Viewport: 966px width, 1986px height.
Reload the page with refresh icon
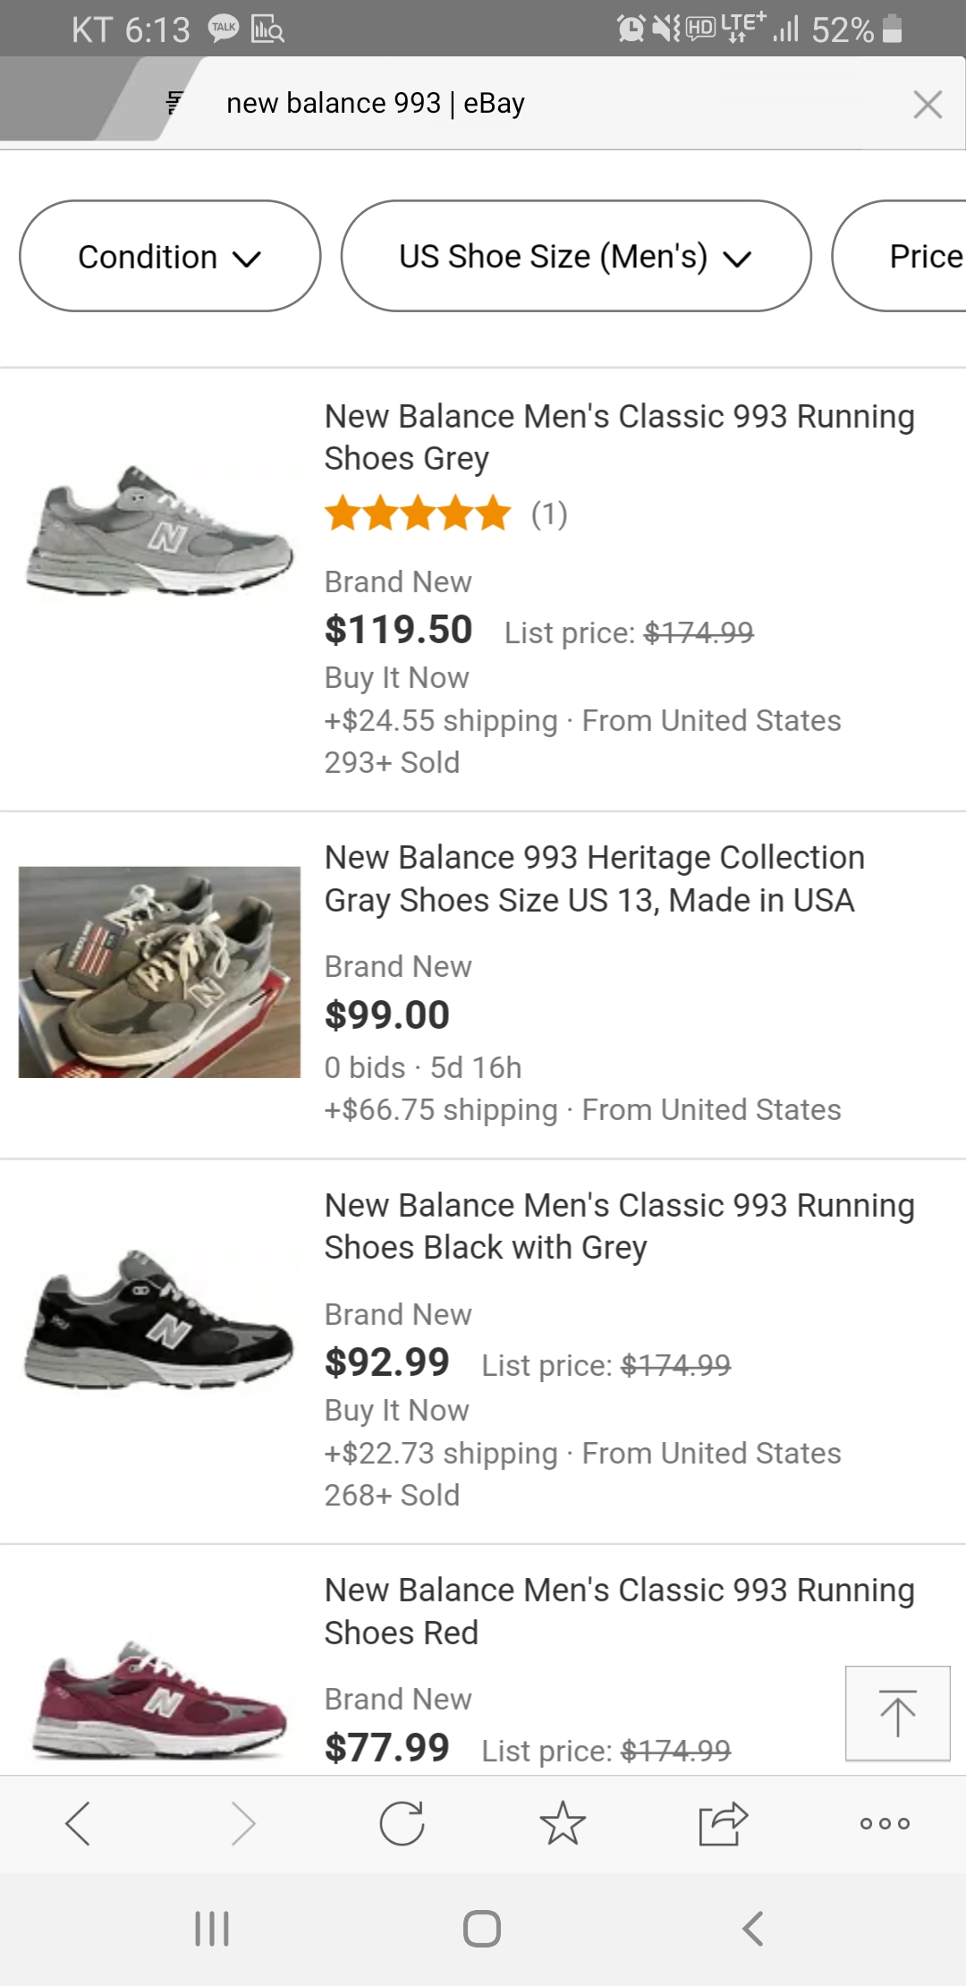pyautogui.click(x=402, y=1823)
